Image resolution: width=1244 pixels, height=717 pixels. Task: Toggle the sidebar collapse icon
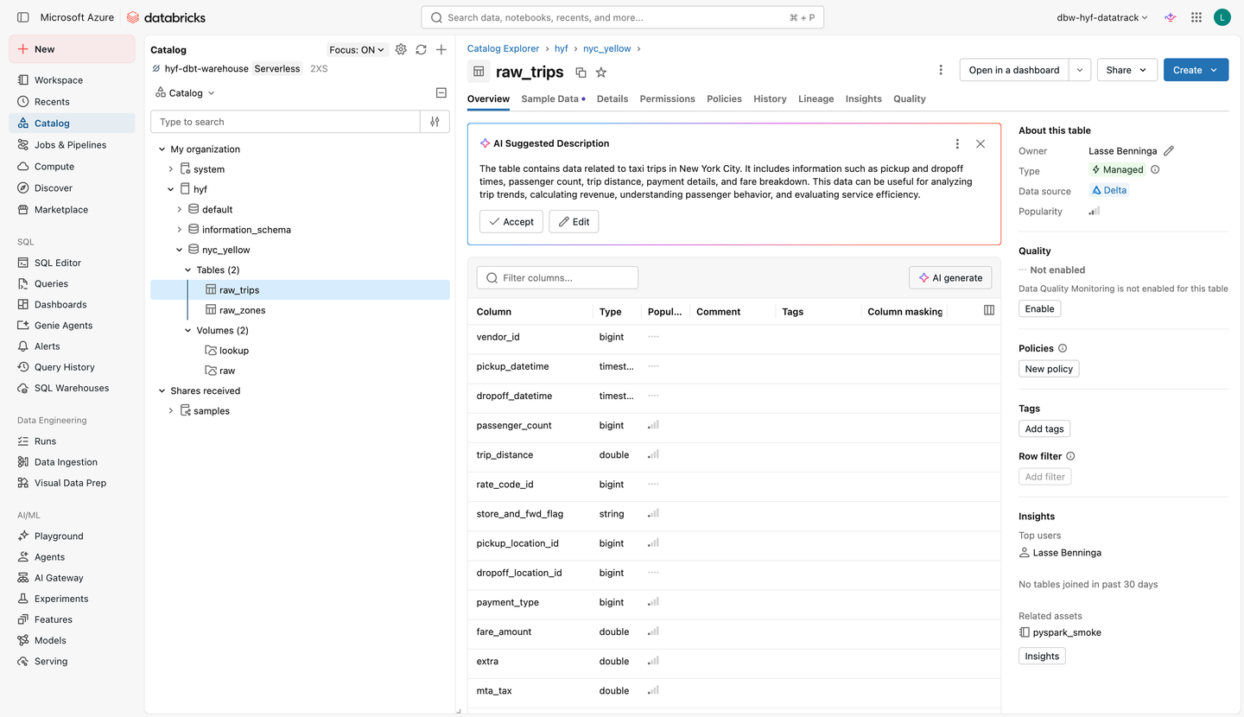click(x=23, y=17)
